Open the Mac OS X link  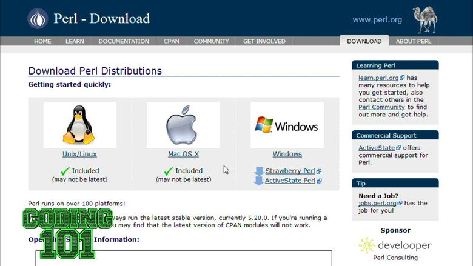coord(183,155)
